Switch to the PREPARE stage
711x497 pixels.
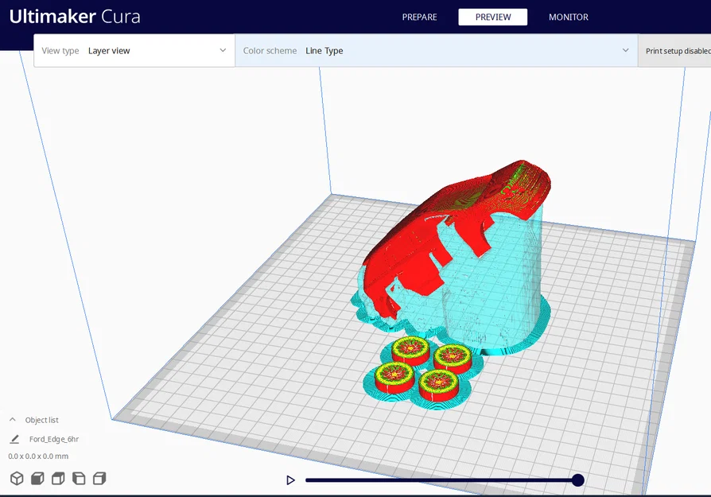[x=419, y=17]
